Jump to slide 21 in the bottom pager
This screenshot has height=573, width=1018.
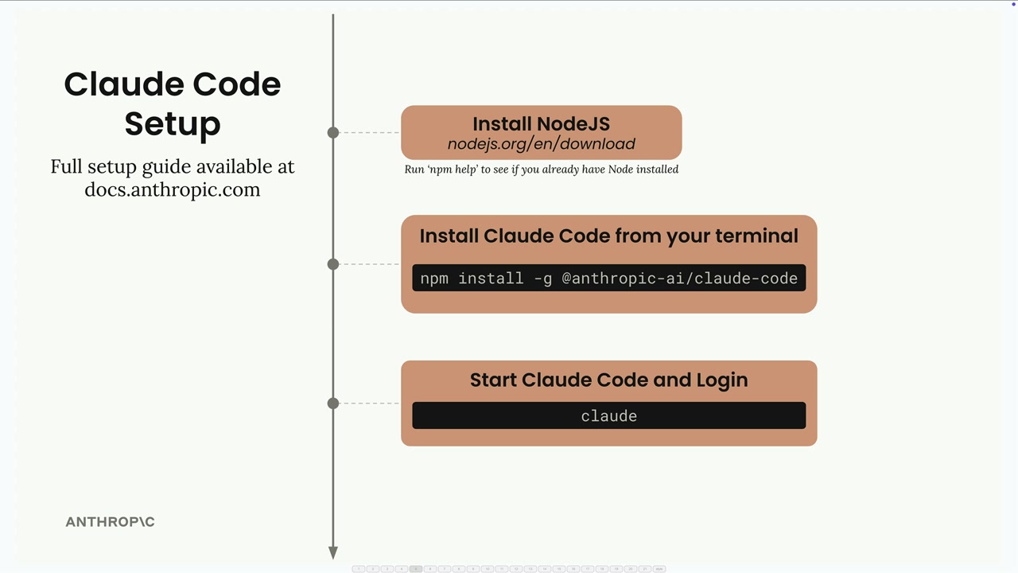[645, 569]
